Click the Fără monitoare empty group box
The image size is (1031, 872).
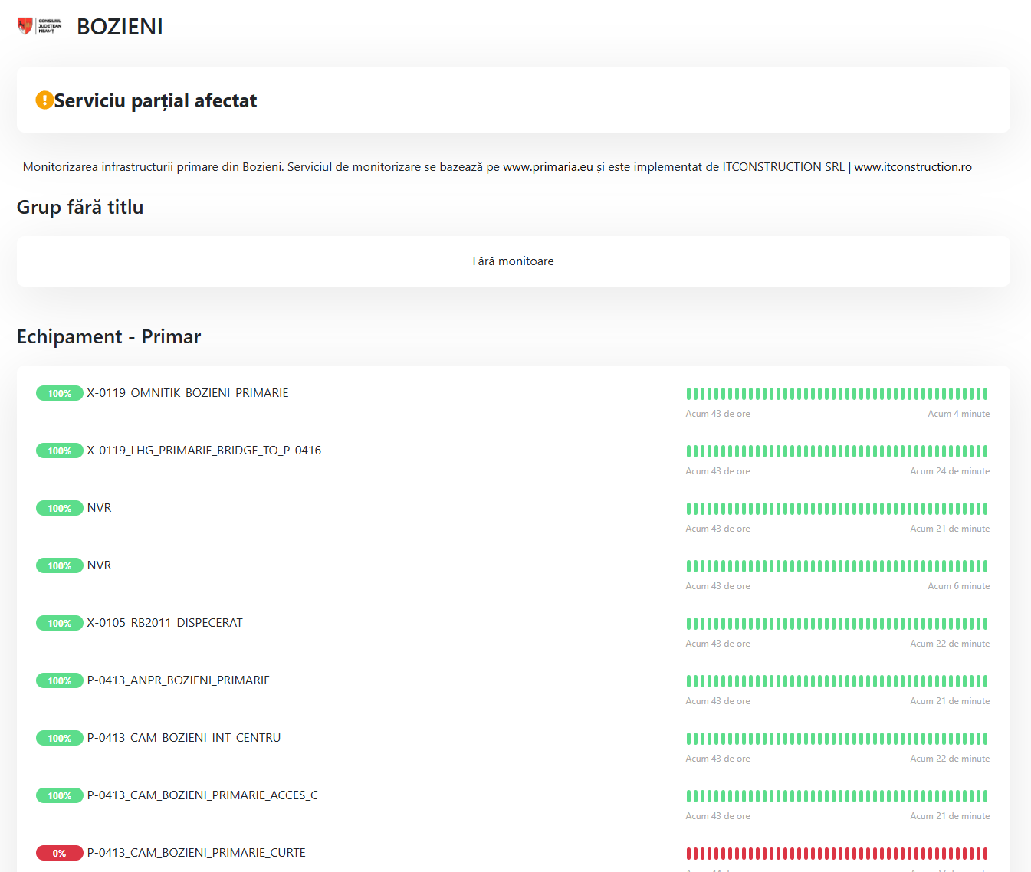click(x=513, y=261)
